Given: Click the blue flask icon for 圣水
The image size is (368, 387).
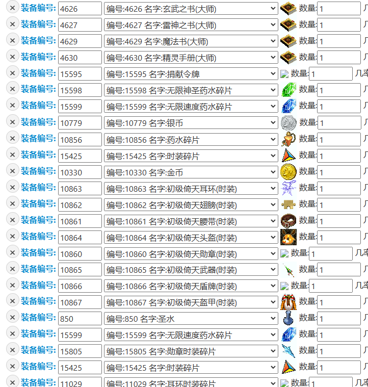Looking at the screenshot, I should coord(288,318).
